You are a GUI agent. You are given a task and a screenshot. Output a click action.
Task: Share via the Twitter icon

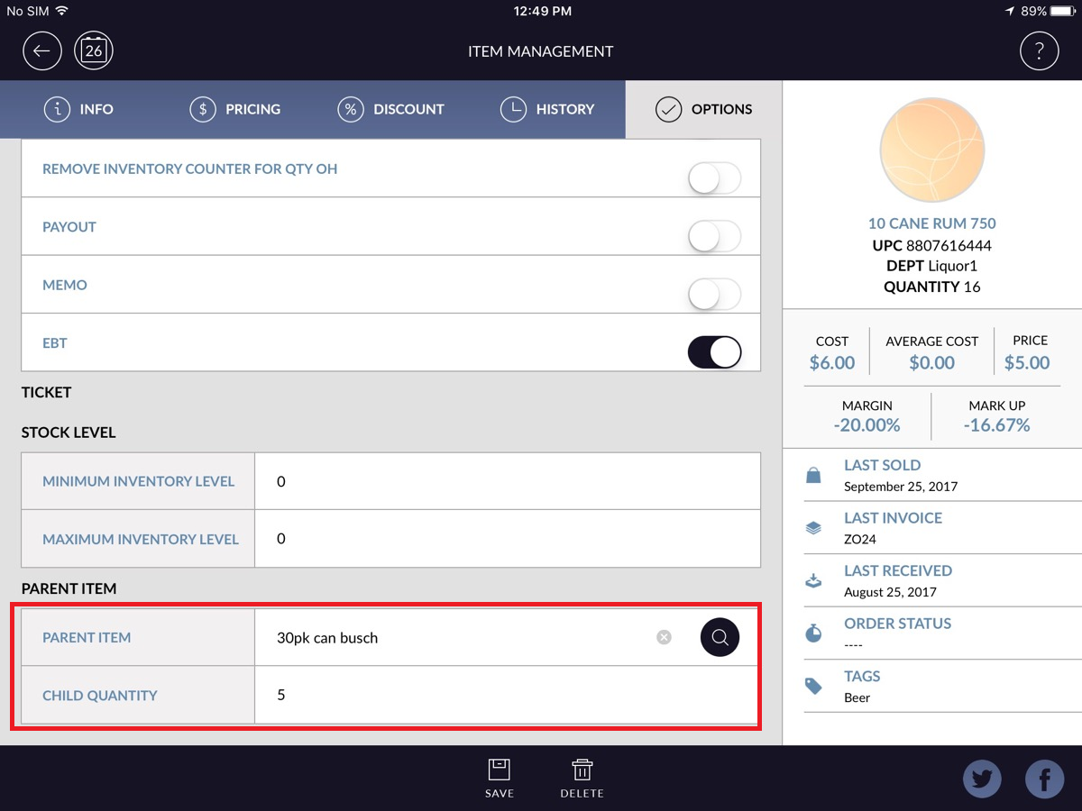click(x=982, y=779)
